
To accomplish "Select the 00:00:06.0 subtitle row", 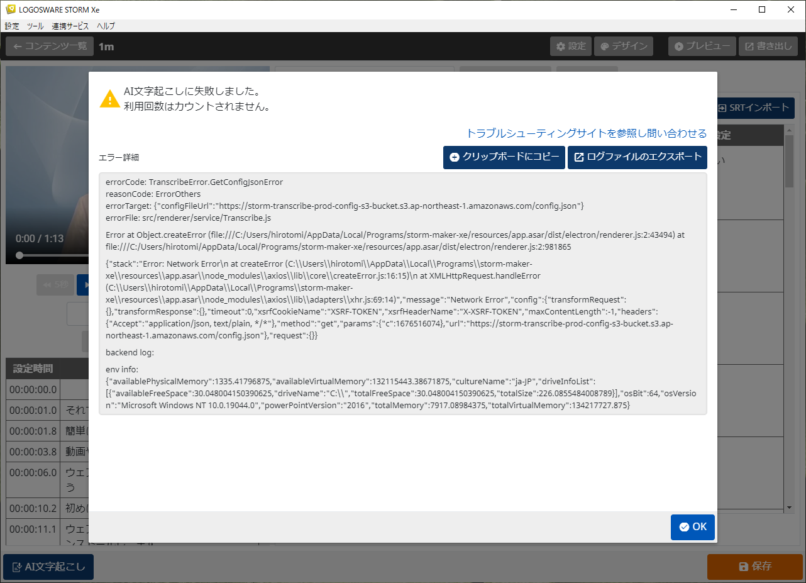I will [x=33, y=473].
